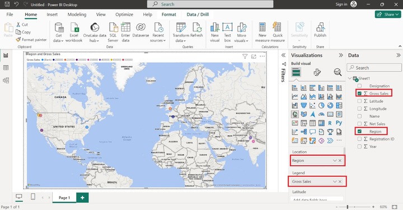The width and height of the screenshot is (403, 210).
Task: Check the Year field
Action: (359, 147)
